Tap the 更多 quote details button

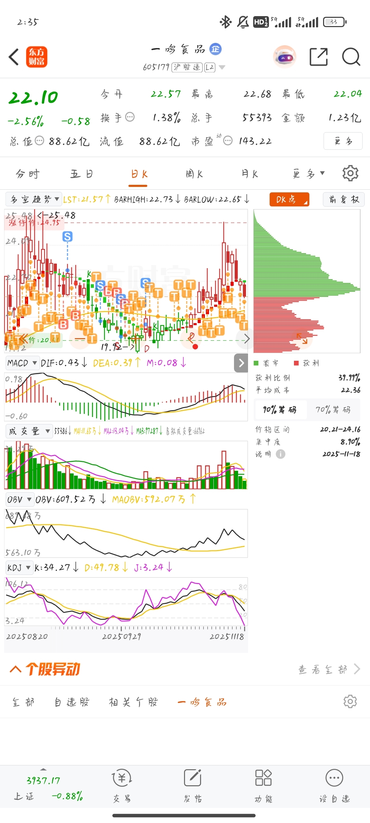(x=343, y=141)
